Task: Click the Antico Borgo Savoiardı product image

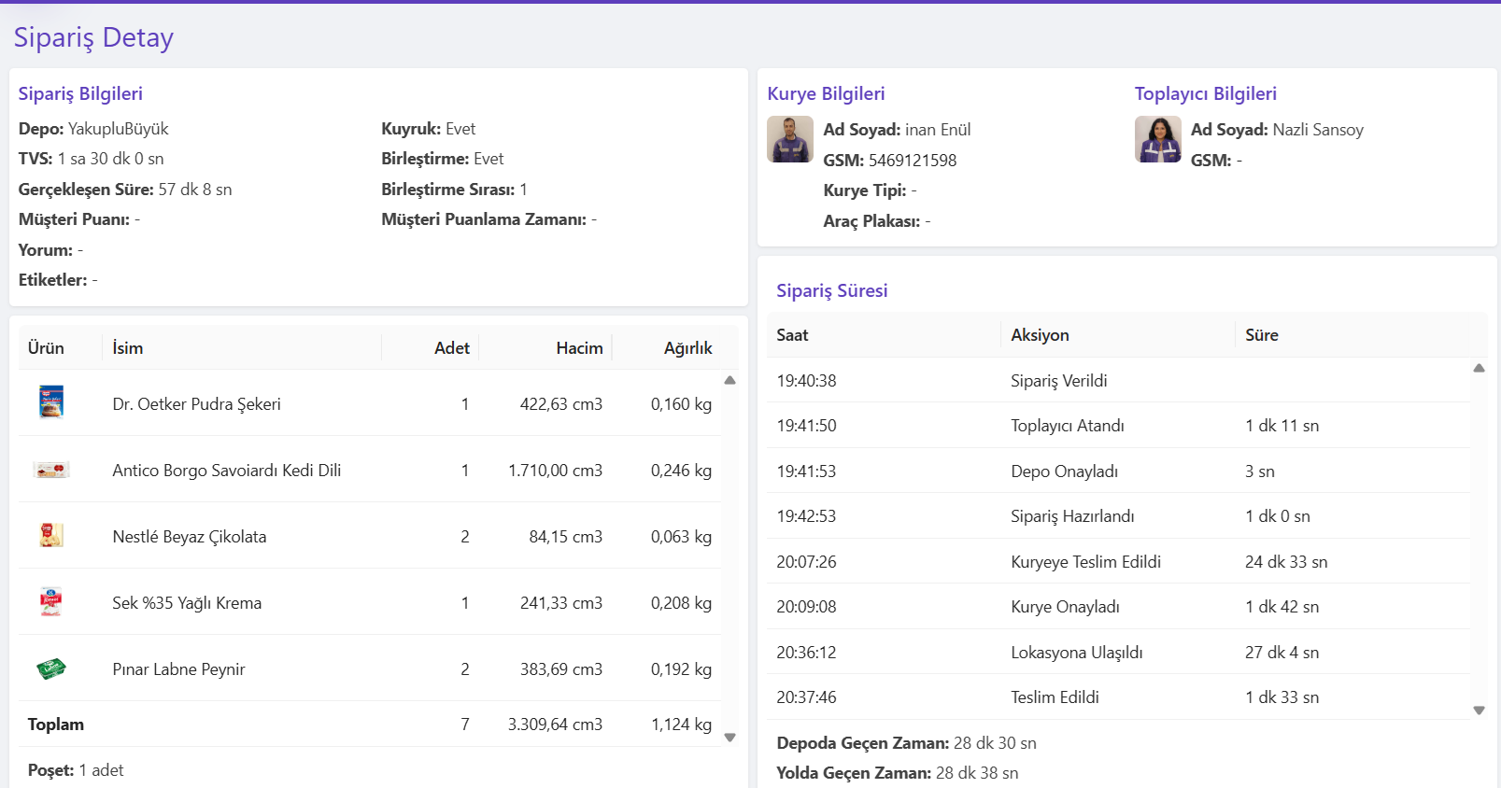Action: point(51,470)
